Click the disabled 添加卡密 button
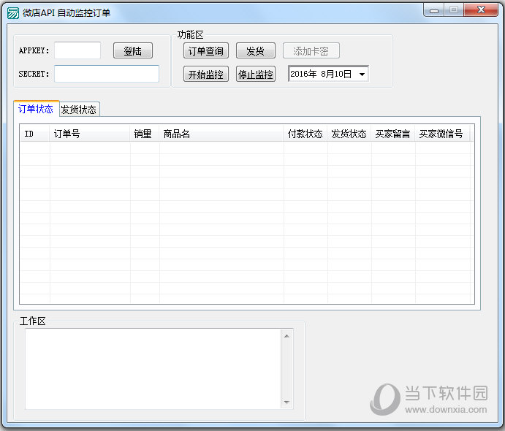Image resolution: width=505 pixels, height=431 pixels. pyautogui.click(x=311, y=51)
